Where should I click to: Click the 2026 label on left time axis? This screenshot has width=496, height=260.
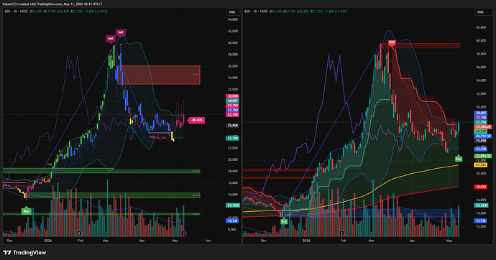[x=47, y=241]
